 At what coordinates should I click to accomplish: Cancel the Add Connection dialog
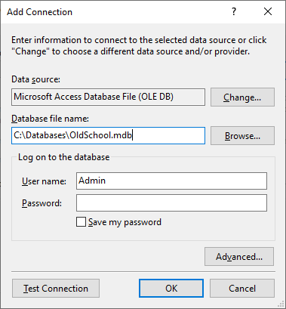[242, 289]
